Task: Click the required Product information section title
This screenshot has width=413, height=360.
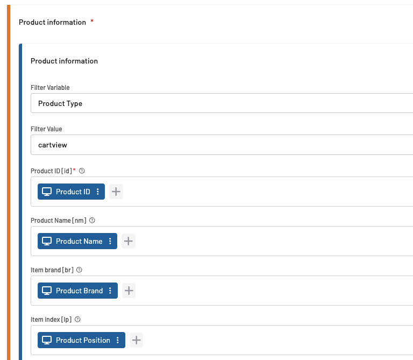Action: click(52, 22)
